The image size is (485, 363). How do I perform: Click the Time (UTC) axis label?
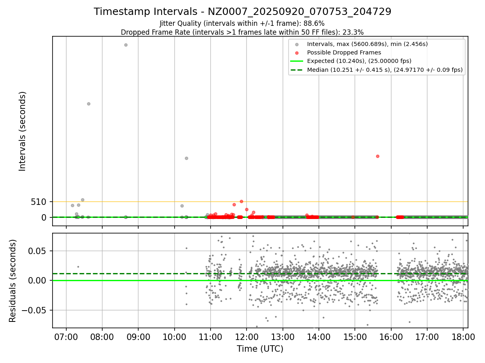pos(260,348)
